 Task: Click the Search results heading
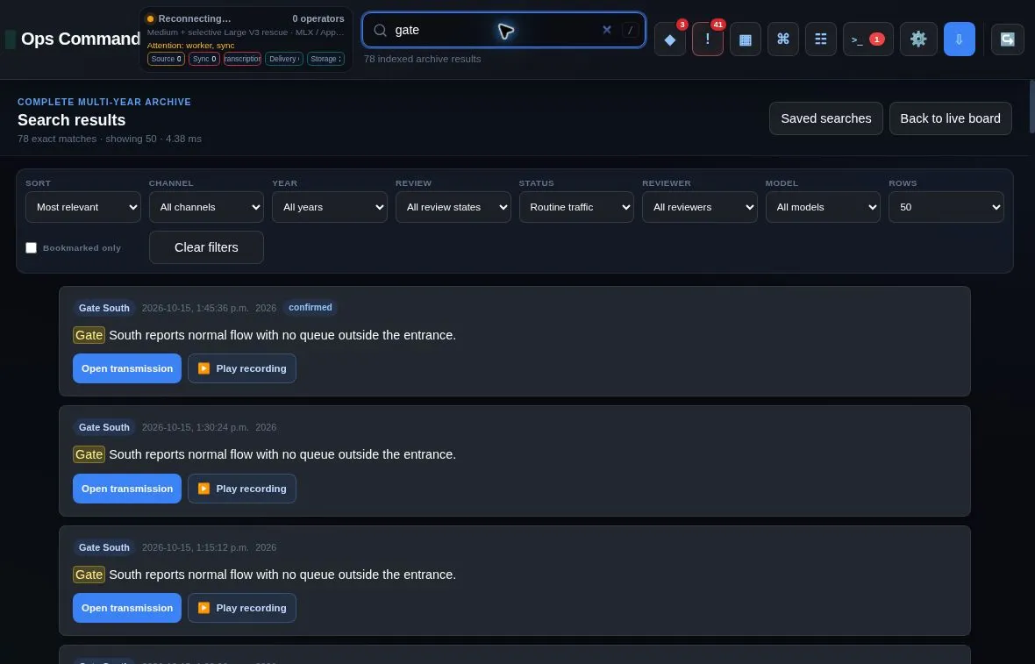point(71,120)
